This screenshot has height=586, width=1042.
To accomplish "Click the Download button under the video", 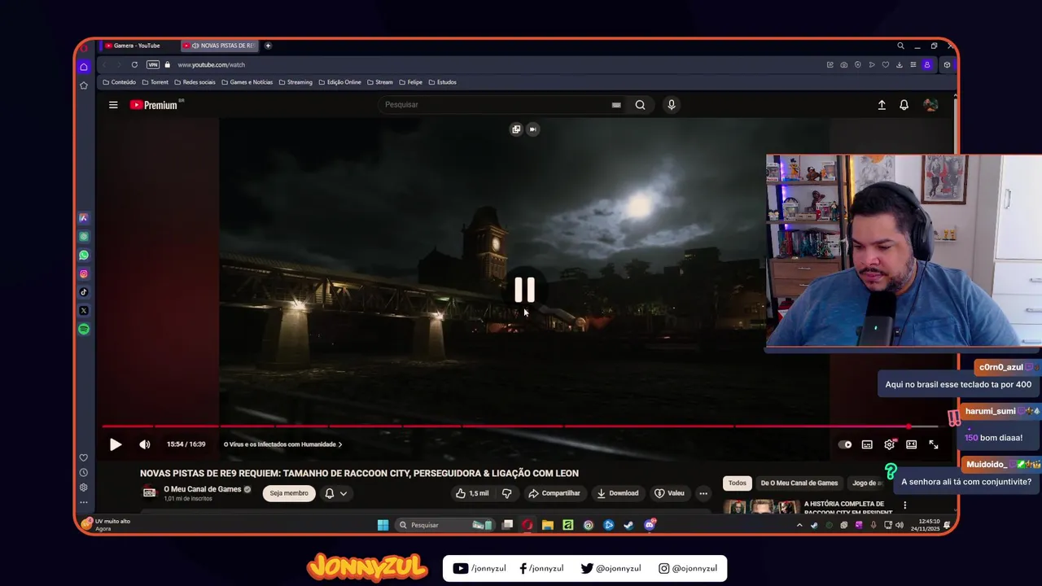I will 617,493.
